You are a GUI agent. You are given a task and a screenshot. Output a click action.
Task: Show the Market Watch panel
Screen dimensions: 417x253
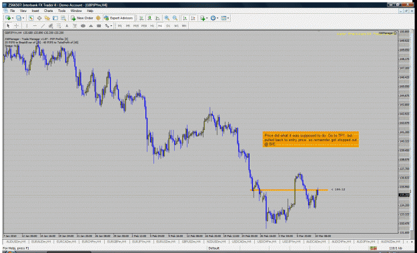(31, 18)
